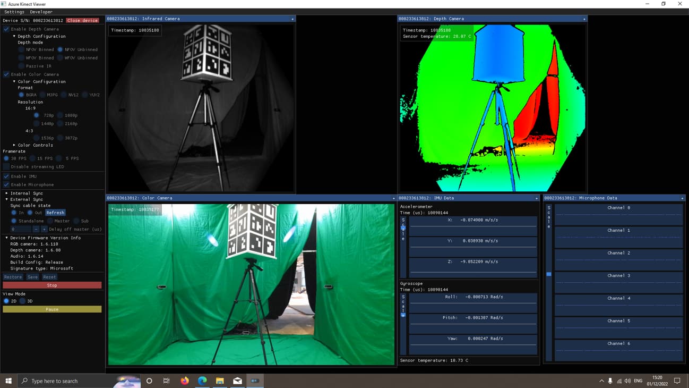Click the Delay off master input field
The width and height of the screenshot is (689, 388).
click(x=20, y=229)
